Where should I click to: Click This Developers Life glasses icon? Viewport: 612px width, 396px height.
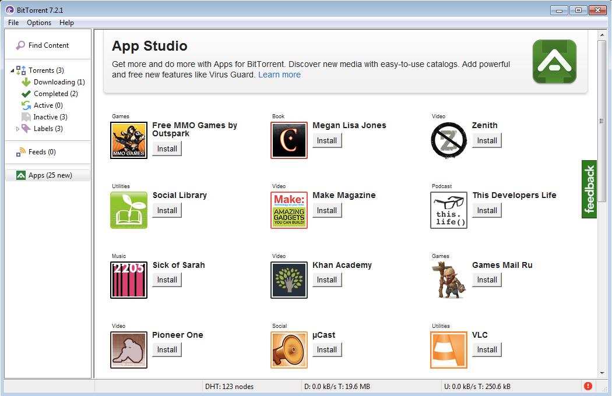click(449, 210)
